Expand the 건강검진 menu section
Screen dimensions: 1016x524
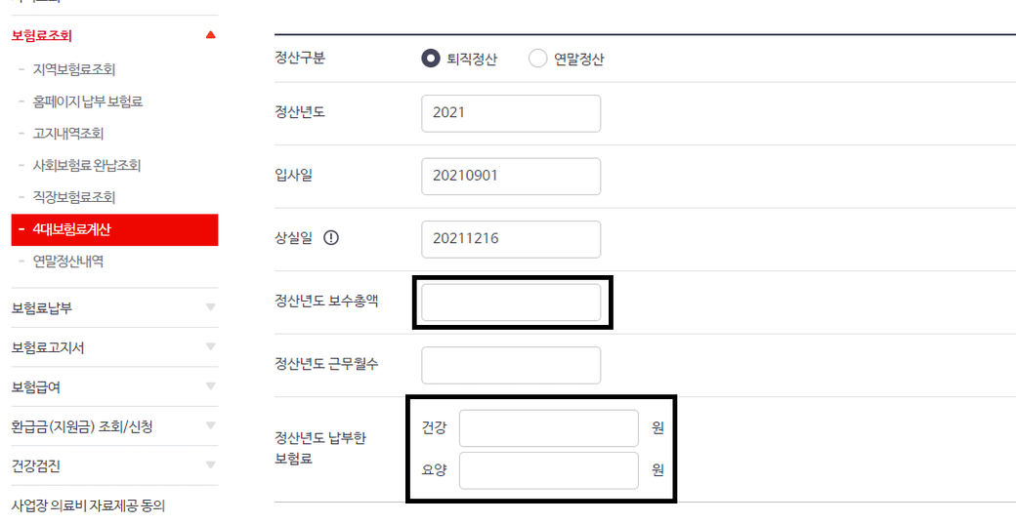click(x=210, y=465)
